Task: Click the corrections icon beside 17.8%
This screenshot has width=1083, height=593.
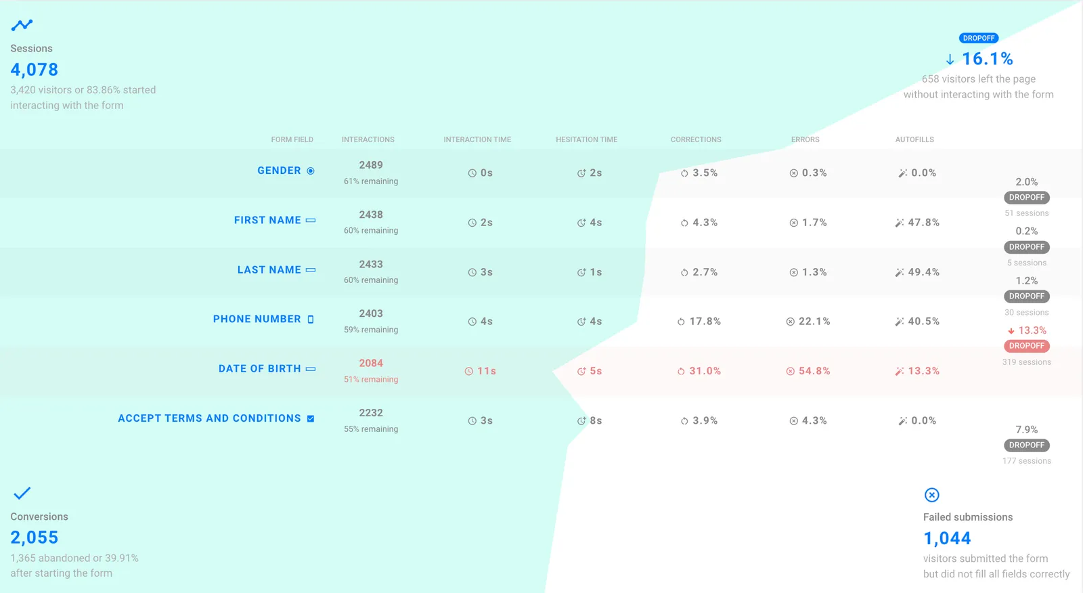Action: click(x=681, y=322)
